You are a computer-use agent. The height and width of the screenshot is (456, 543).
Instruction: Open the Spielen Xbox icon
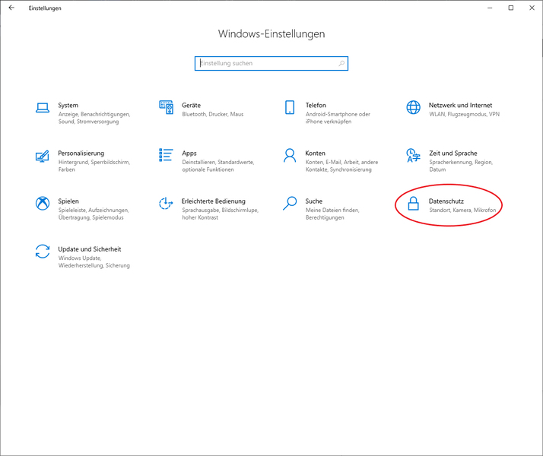(43, 203)
